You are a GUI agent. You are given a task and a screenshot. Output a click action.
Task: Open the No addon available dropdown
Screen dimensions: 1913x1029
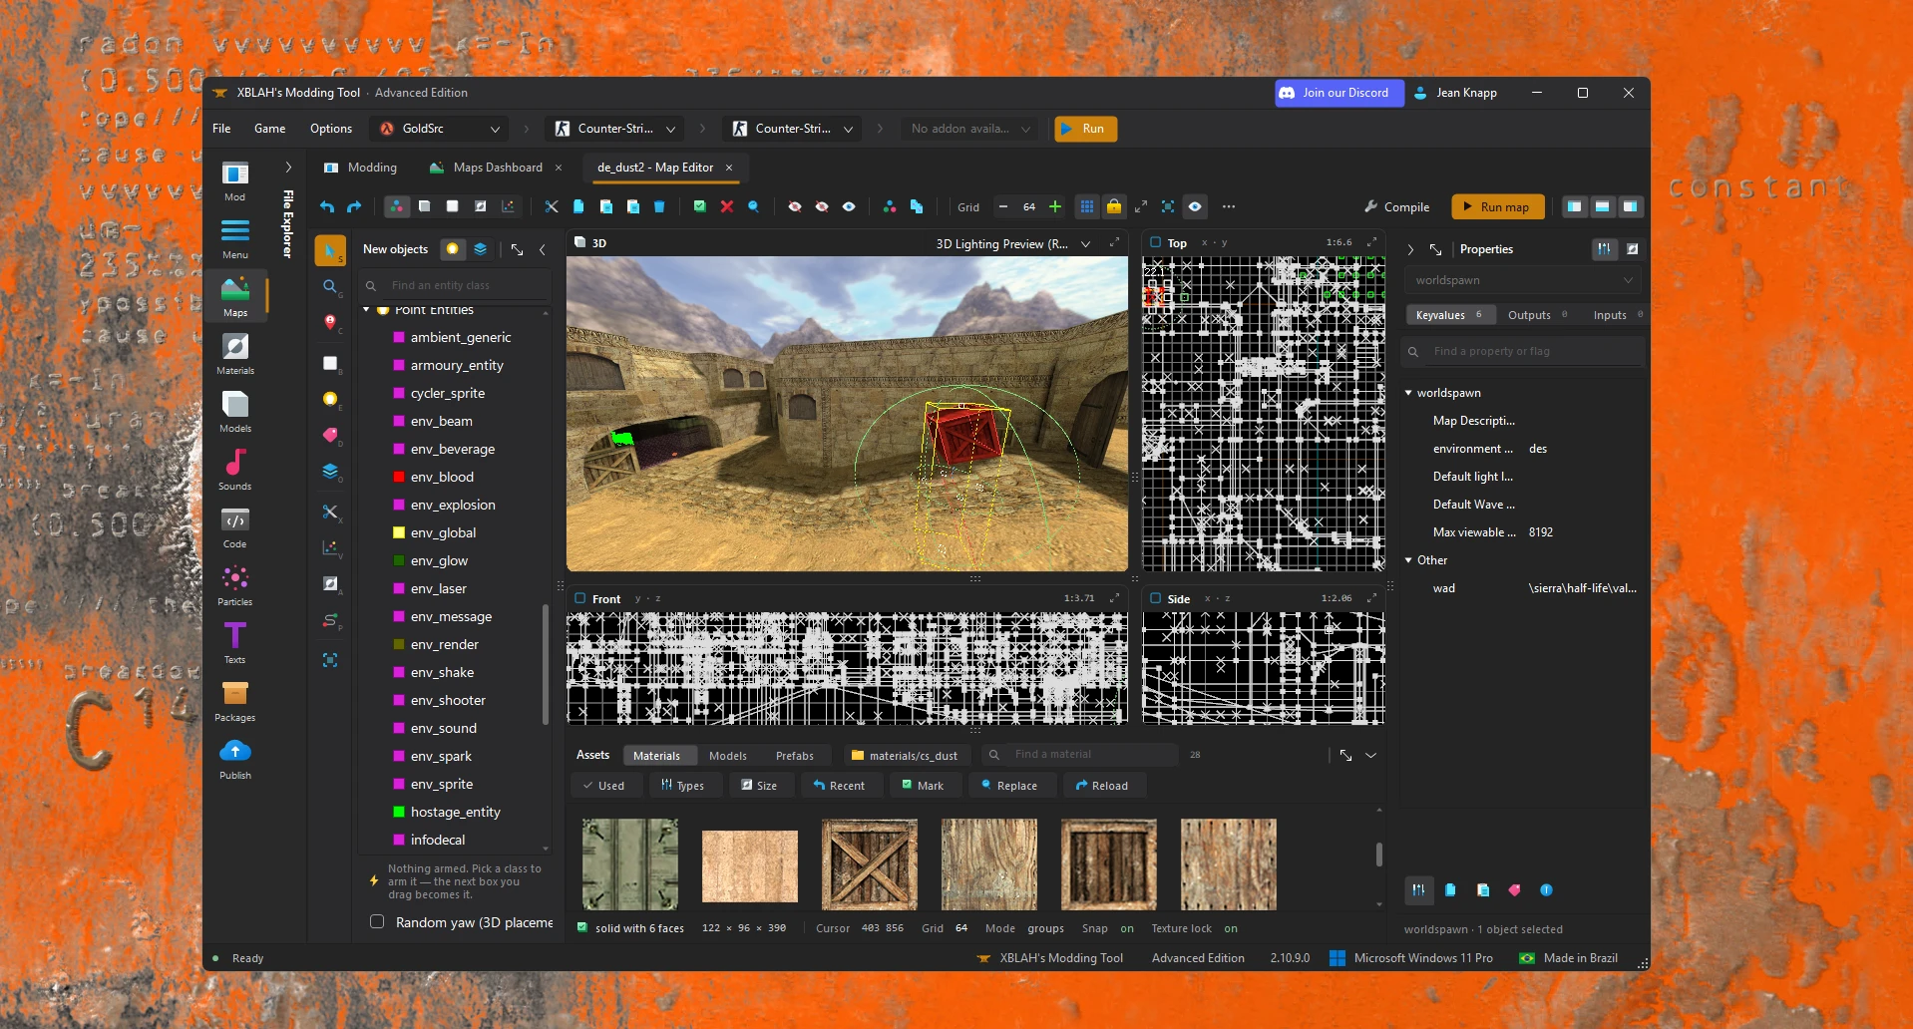(x=969, y=129)
